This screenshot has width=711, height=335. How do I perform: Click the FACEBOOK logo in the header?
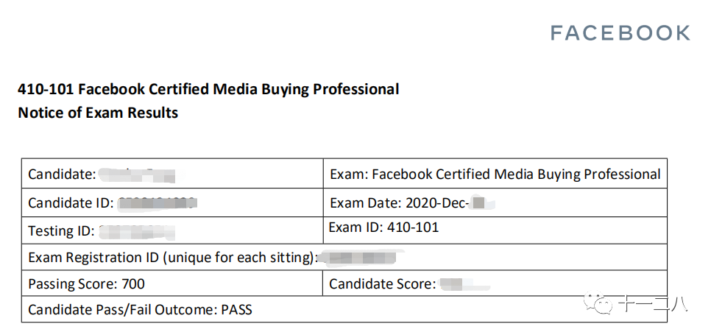tap(620, 33)
